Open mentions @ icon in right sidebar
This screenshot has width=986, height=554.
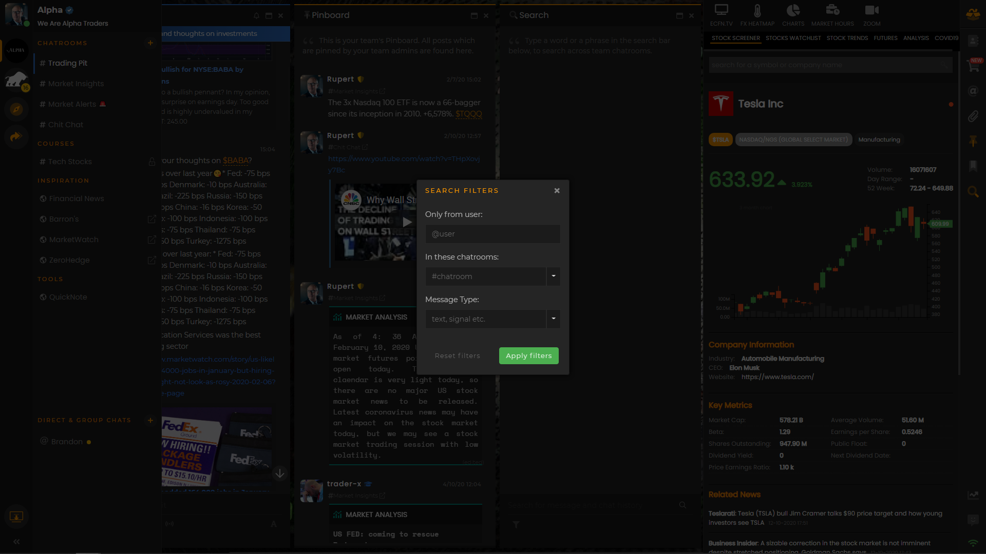(x=973, y=91)
